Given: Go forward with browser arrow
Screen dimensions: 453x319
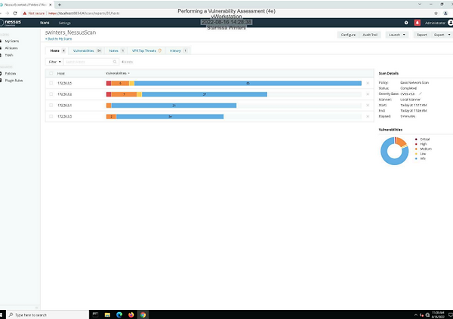Looking at the screenshot, I should coord(8,14).
